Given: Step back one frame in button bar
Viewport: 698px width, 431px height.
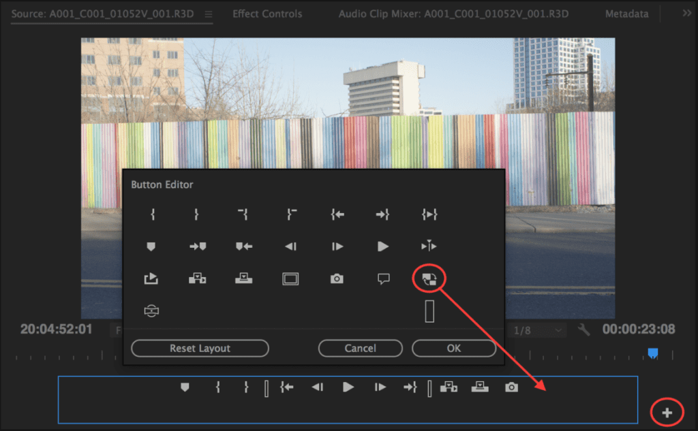Looking at the screenshot, I should [x=318, y=387].
